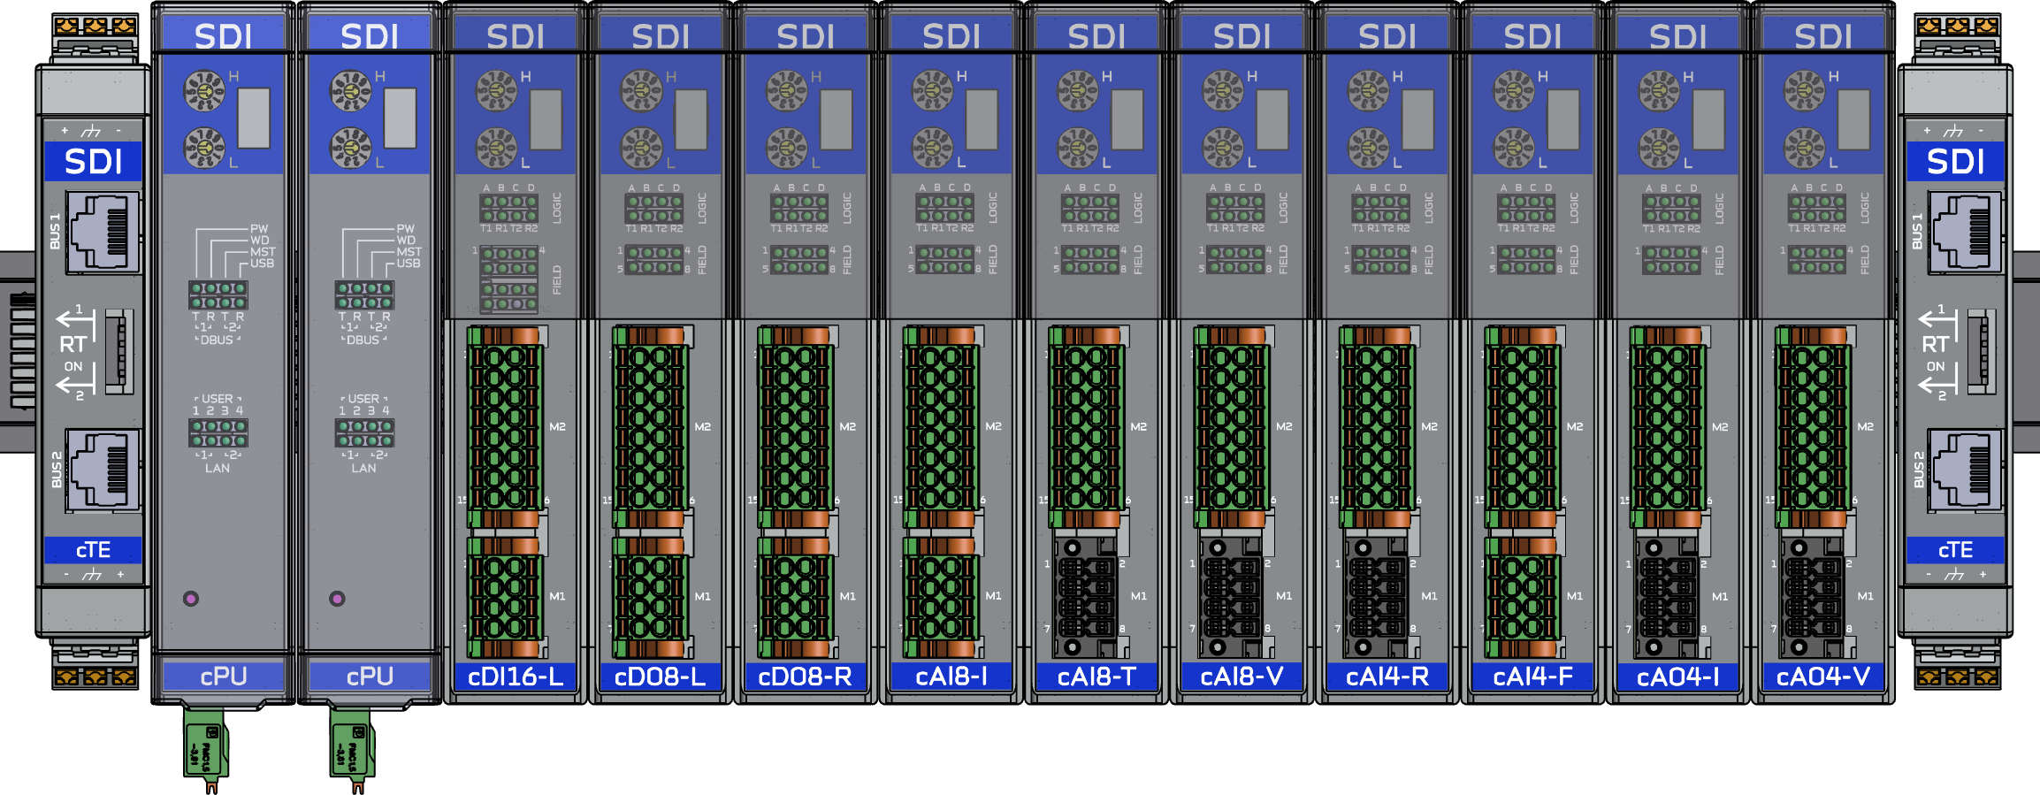Screen dimensions: 2040x795
Task: Toggle RT ON switch on left cTE module
Action: tap(118, 351)
